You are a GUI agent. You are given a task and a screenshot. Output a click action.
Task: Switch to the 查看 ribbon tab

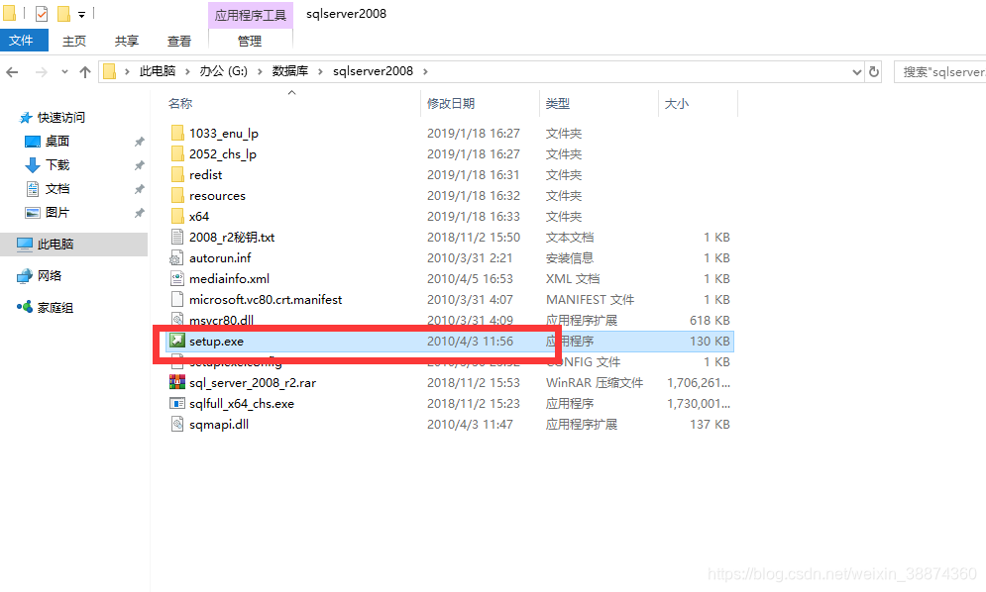tap(179, 41)
